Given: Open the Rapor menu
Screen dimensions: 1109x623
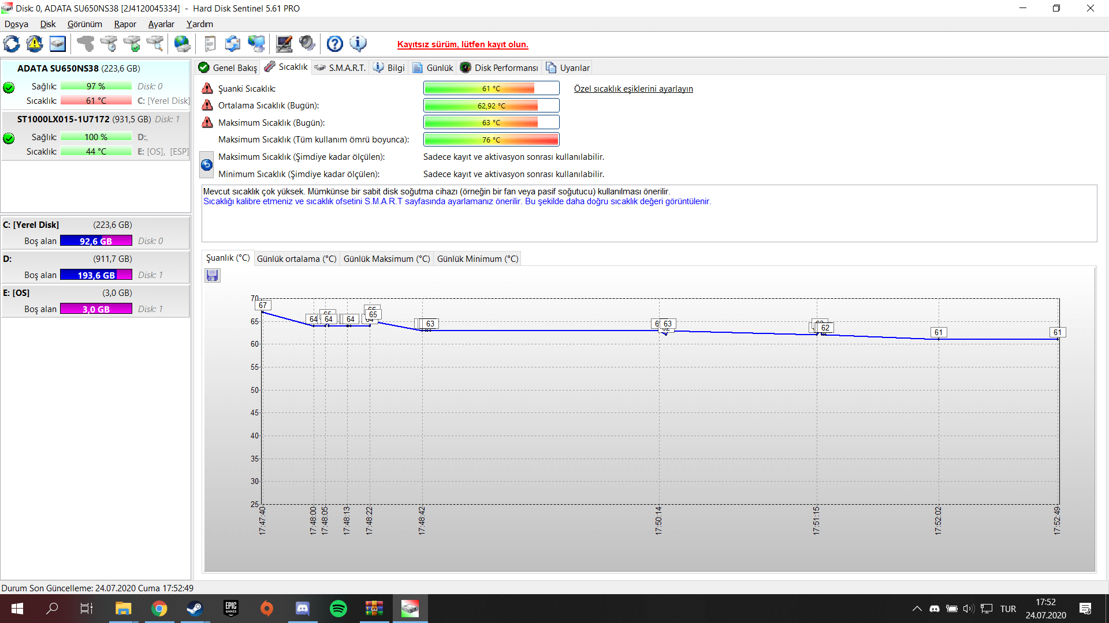Looking at the screenshot, I should [x=125, y=24].
